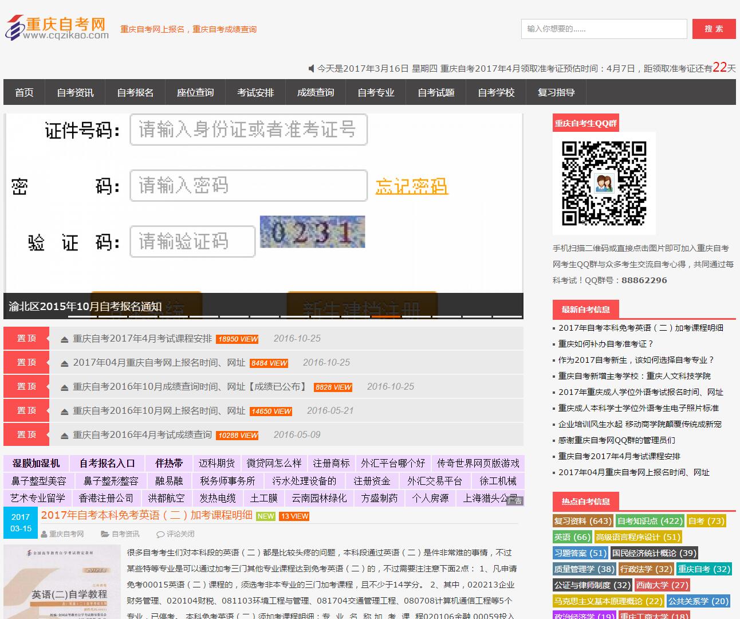
Task: Click the QQ group QR code image
Action: 604,183
